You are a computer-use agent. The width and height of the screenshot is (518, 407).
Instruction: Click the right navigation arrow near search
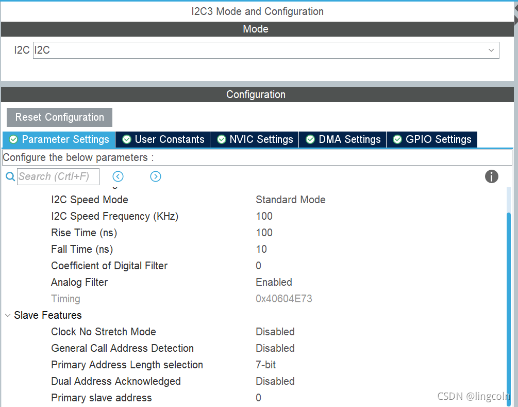click(x=156, y=176)
